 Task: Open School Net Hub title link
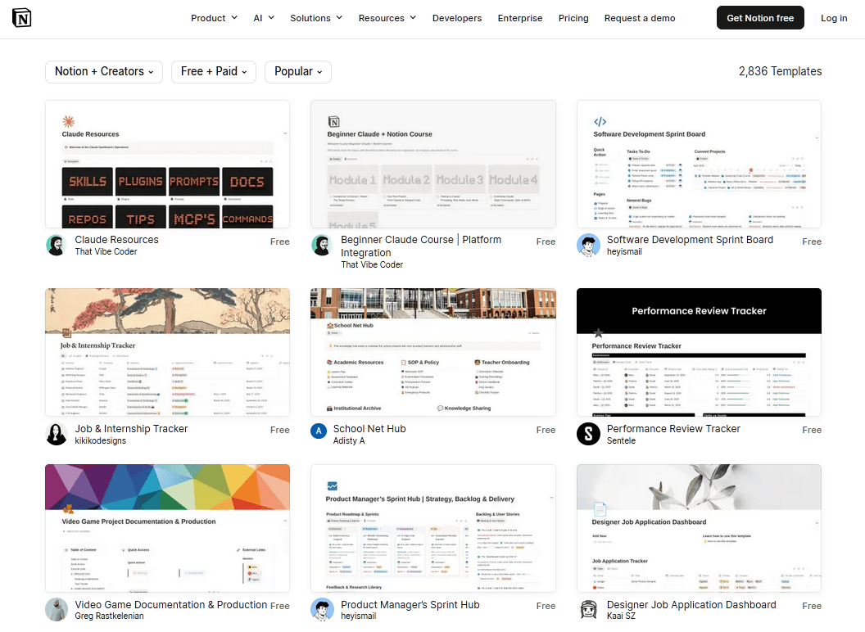coord(369,428)
